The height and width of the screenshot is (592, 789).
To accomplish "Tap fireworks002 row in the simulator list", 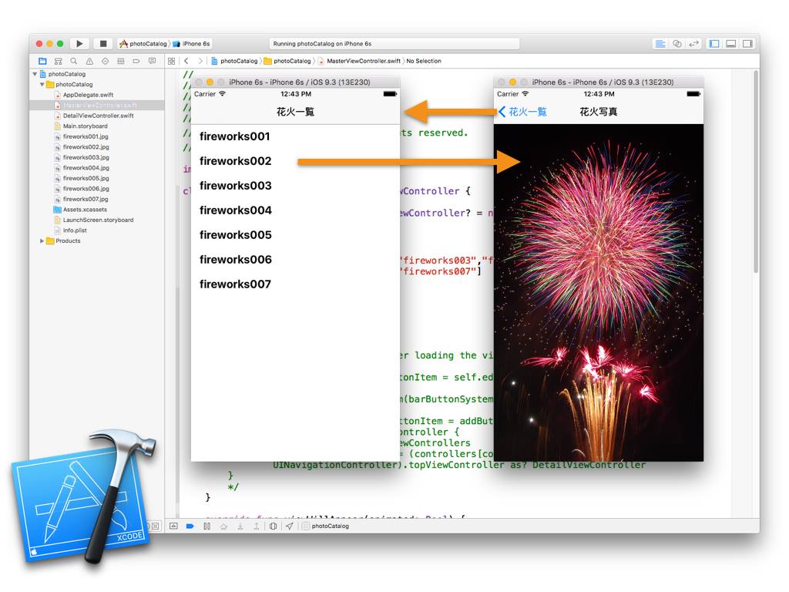I will coord(295,161).
